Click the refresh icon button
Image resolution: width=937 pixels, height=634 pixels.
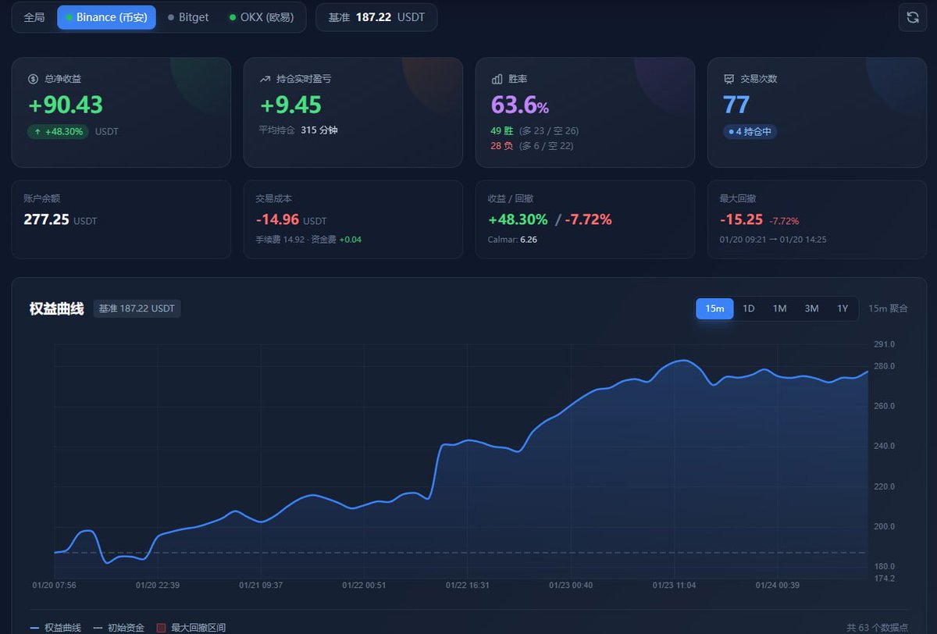(913, 17)
